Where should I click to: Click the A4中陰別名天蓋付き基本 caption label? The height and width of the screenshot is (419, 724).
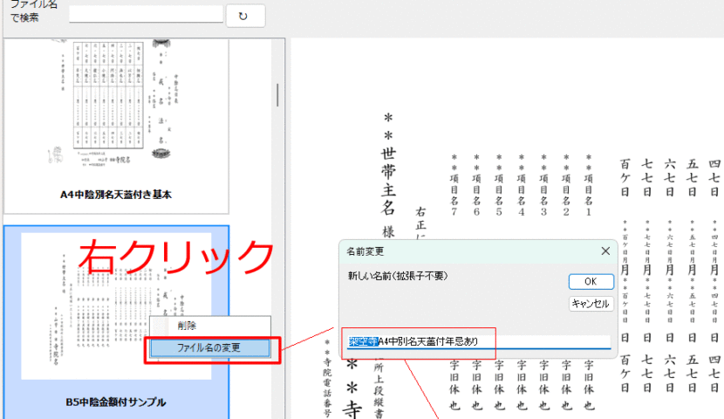click(116, 194)
